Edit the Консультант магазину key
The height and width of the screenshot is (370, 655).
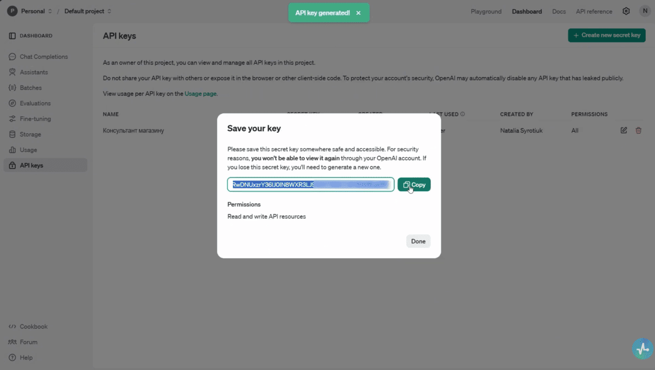coord(623,130)
